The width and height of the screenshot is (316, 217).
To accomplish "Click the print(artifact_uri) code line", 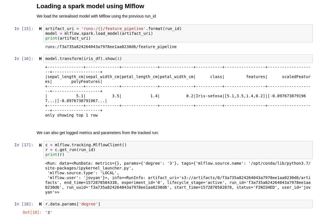I will (68, 38).
